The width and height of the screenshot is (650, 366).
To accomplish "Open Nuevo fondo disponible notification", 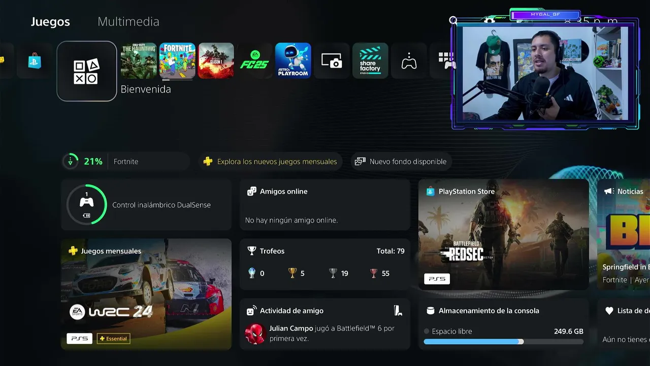I will 401,162.
